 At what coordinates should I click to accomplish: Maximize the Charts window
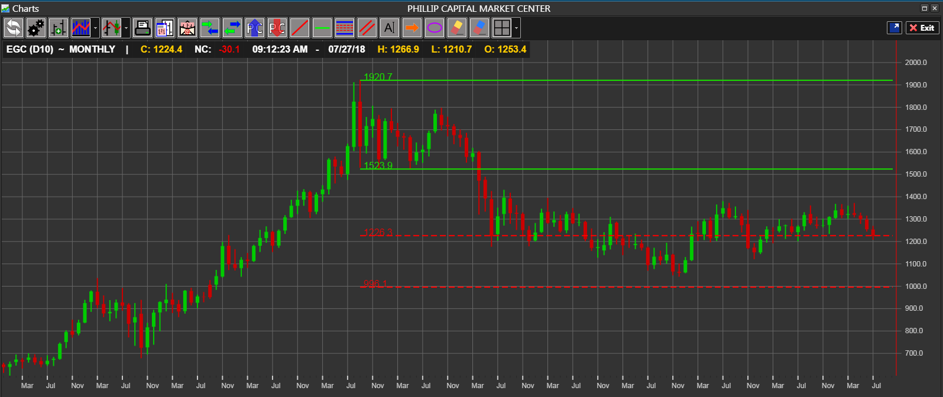925,8
